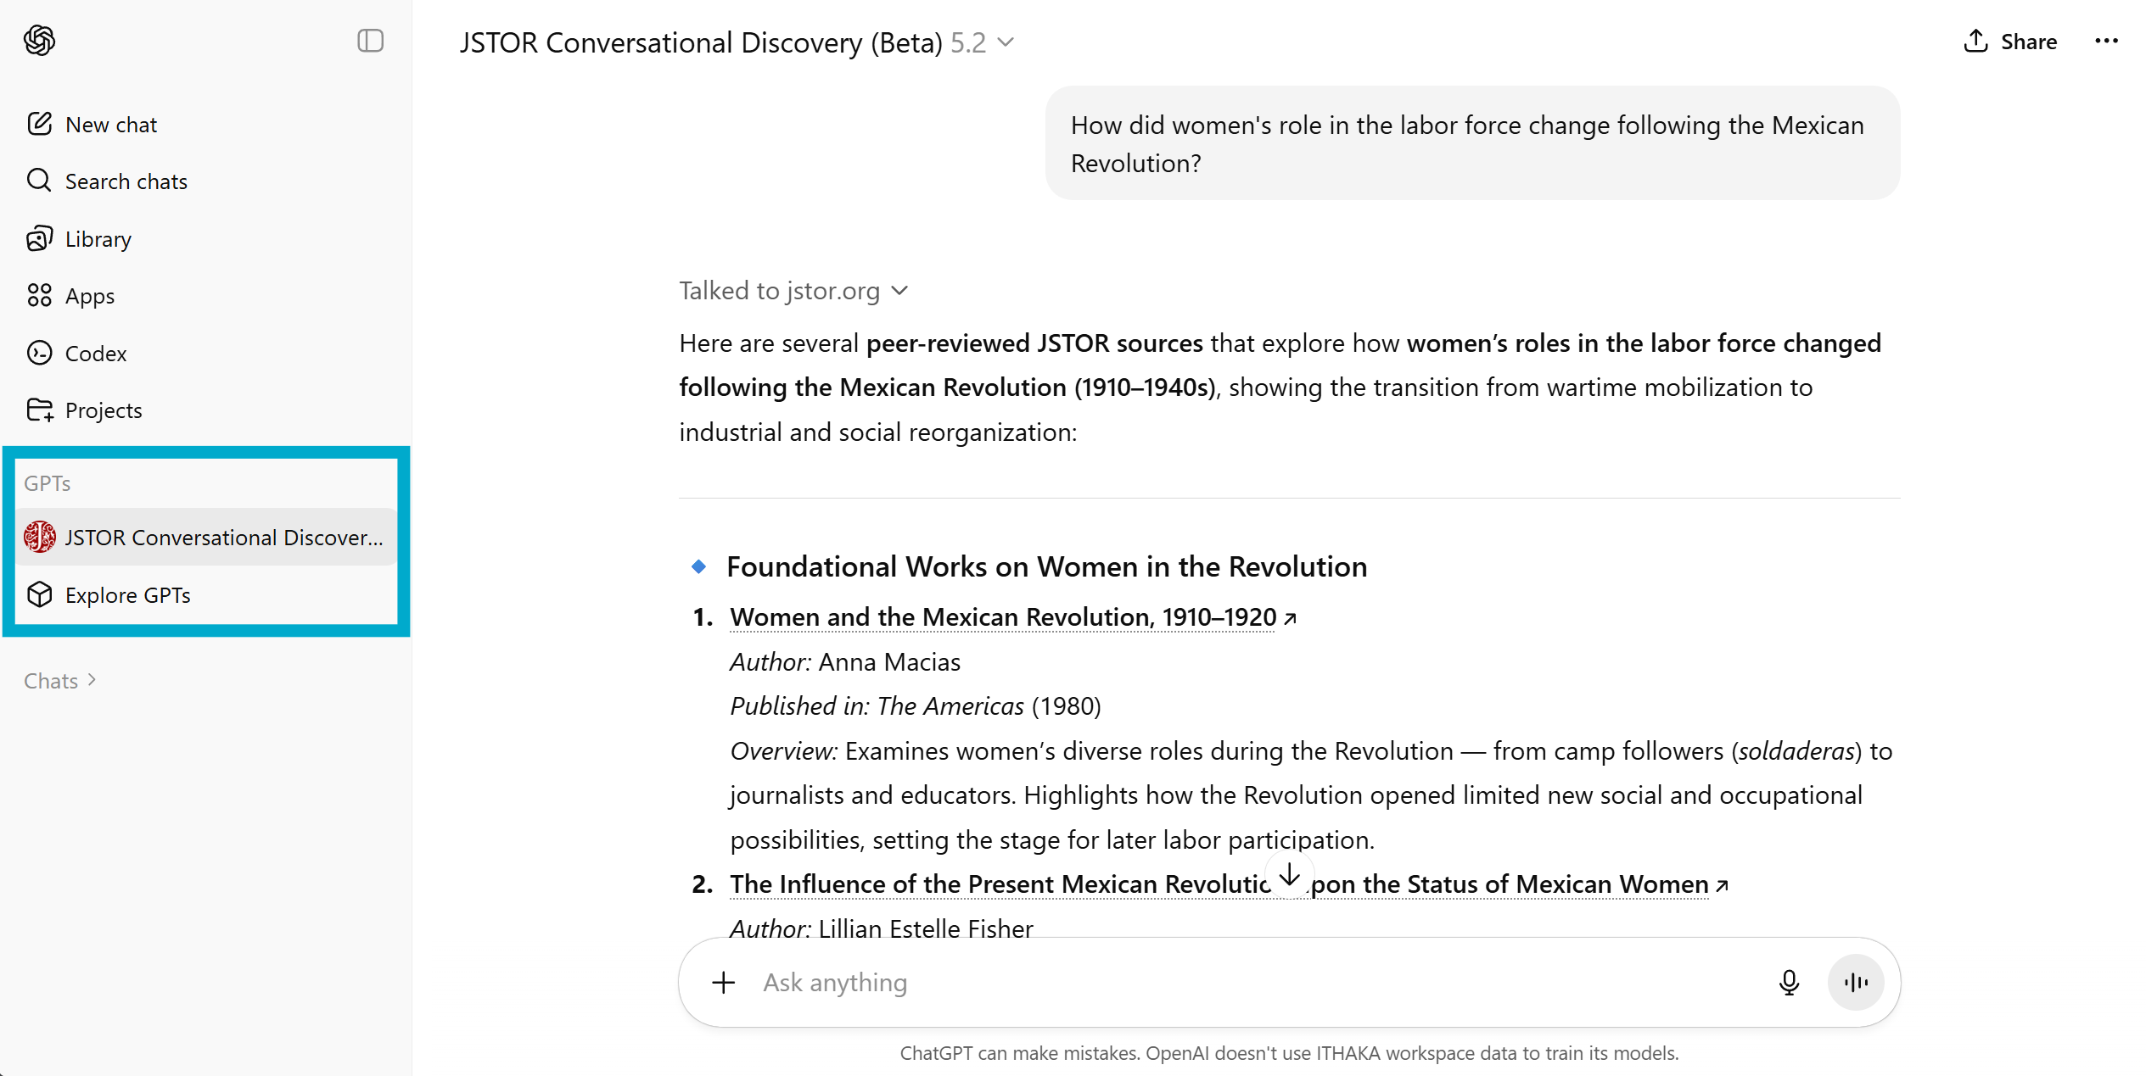Open the Library section
The height and width of the screenshot is (1076, 2146).
click(x=98, y=239)
